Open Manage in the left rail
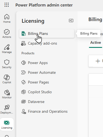 [7, 49]
